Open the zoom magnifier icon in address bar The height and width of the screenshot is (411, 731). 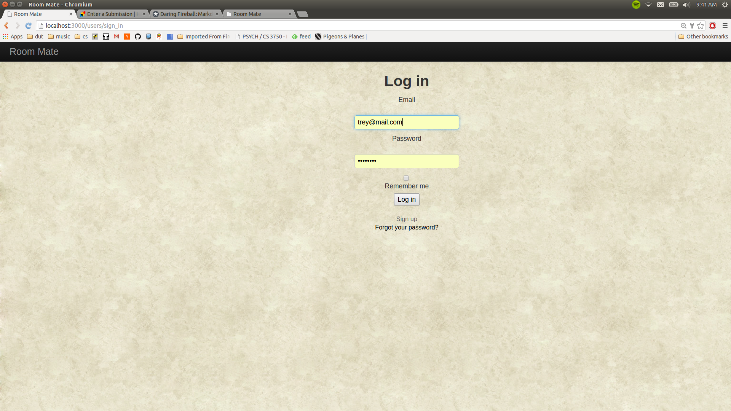[683, 25]
